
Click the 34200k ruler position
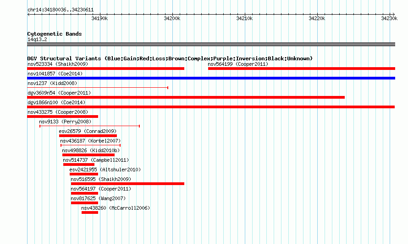pos(172,18)
